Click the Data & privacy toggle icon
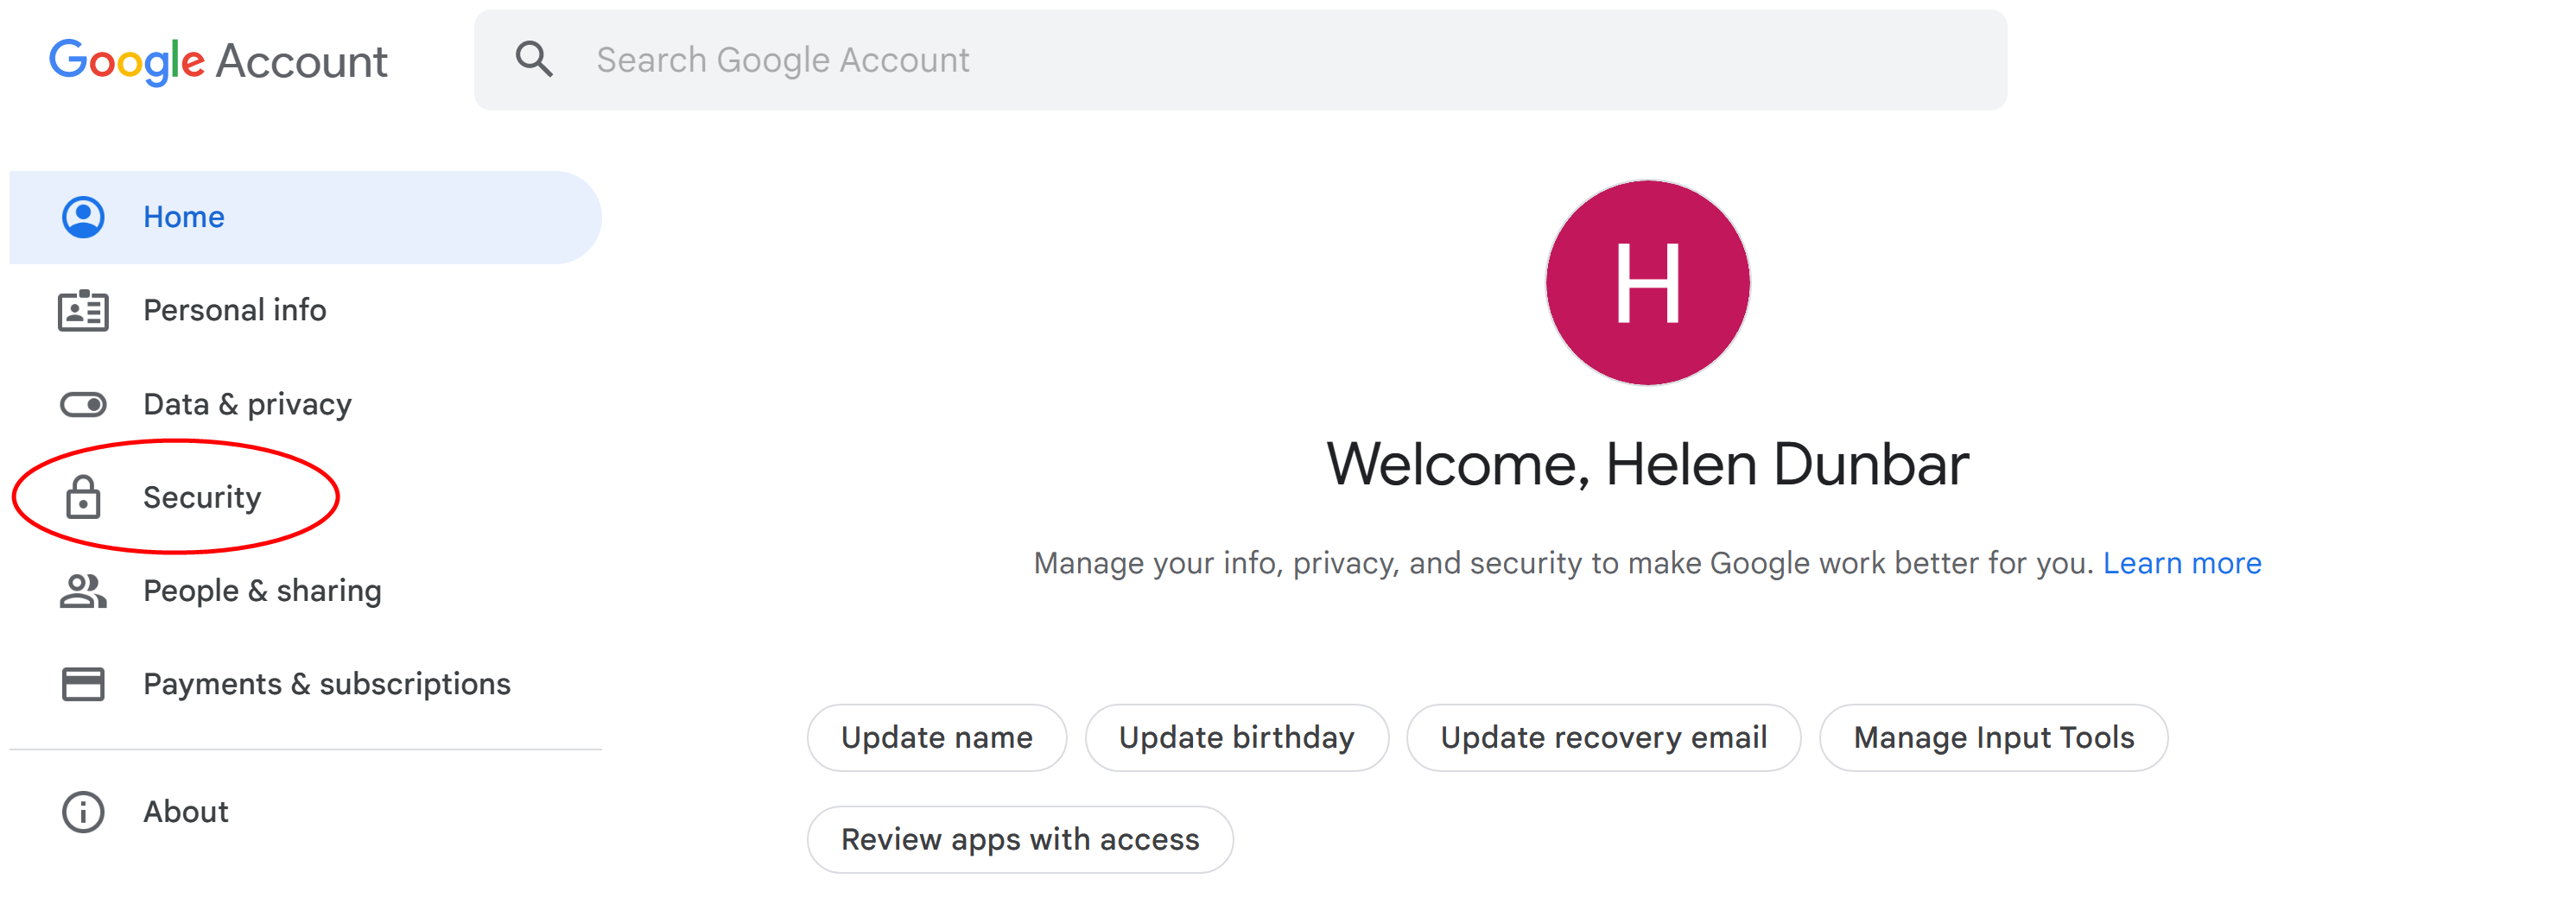 (x=83, y=404)
